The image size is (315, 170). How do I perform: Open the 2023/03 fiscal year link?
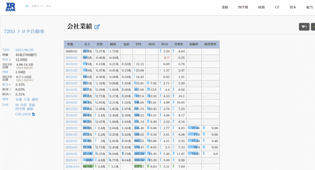click(x=71, y=147)
